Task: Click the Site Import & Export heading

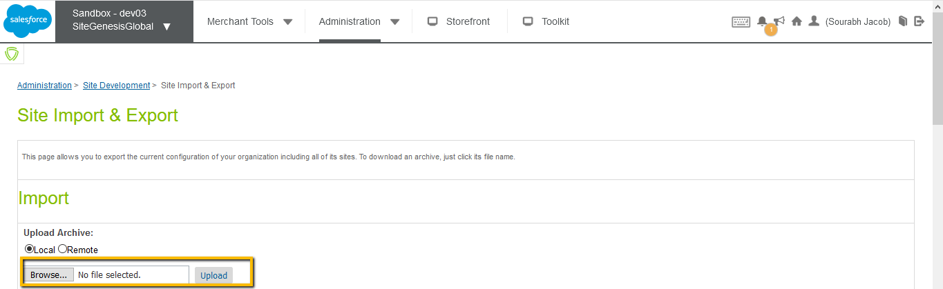Action: tap(97, 115)
